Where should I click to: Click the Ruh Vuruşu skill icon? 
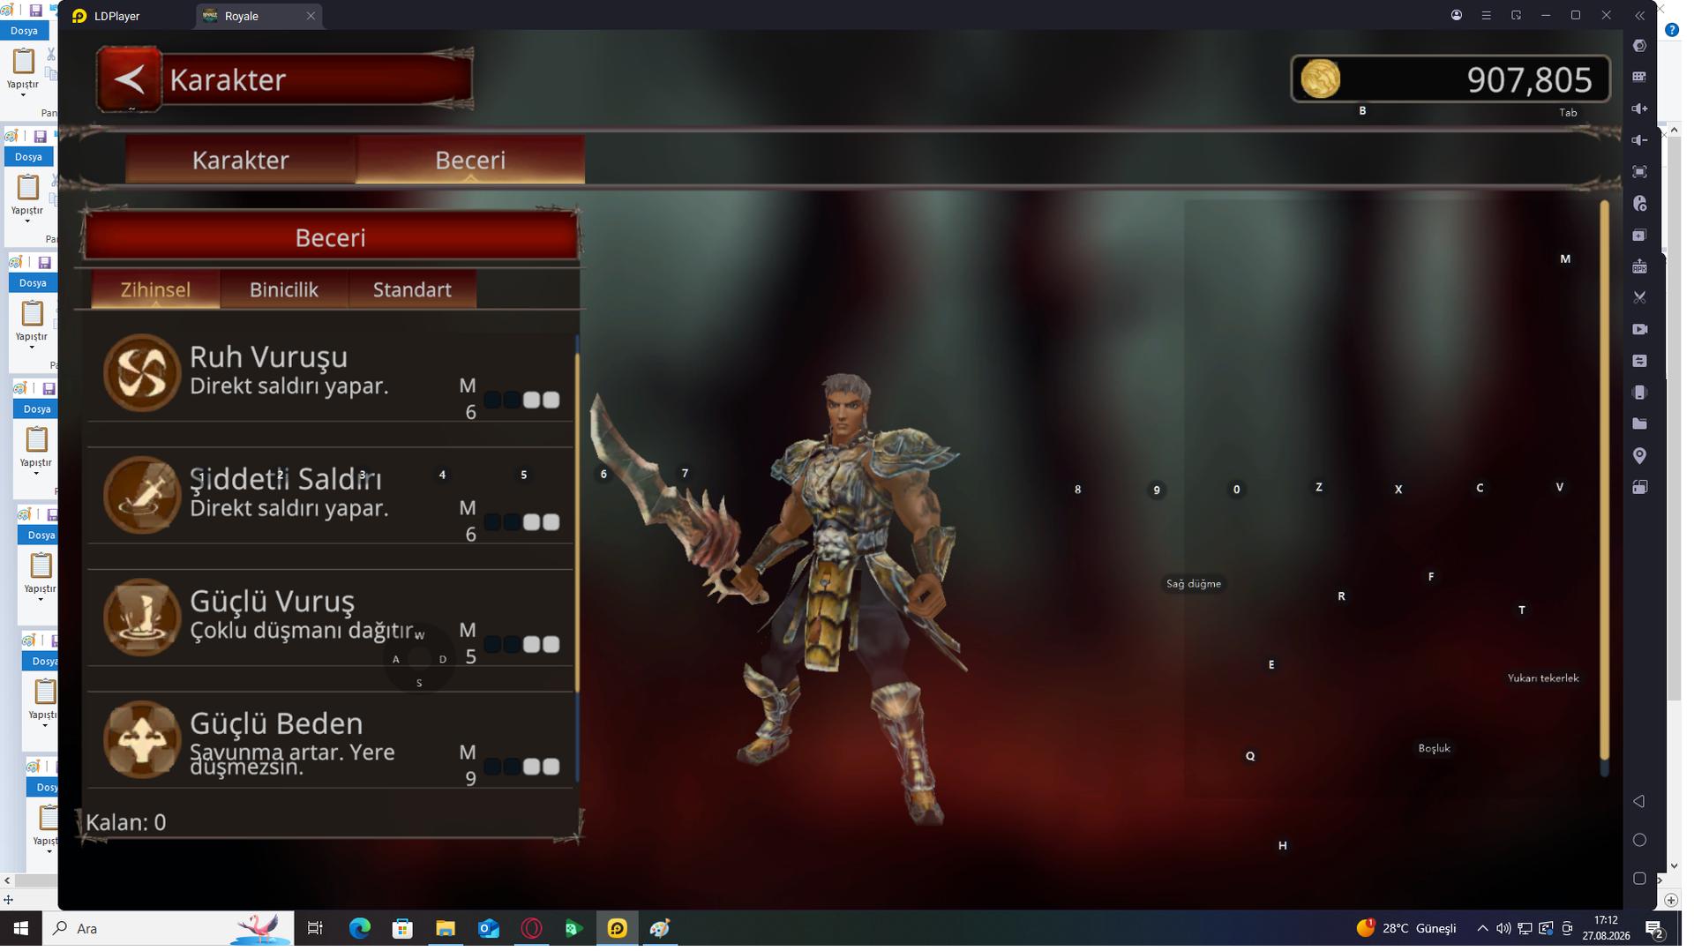(142, 373)
